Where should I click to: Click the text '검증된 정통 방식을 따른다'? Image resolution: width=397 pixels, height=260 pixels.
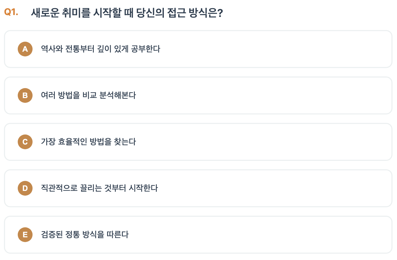pyautogui.click(x=85, y=234)
